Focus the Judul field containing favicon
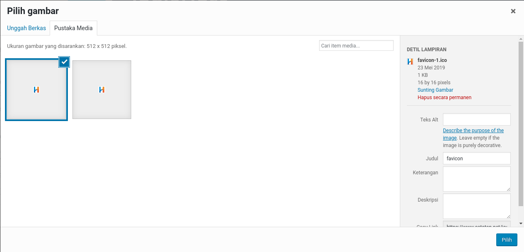This screenshot has width=524, height=252. click(476, 158)
